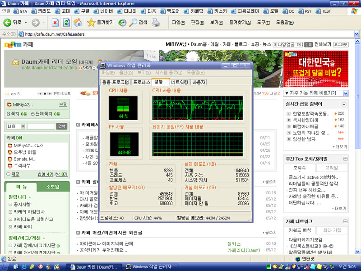
Task: Click the MIRIyA2 user icon in 카페ON list
Action: [10, 145]
